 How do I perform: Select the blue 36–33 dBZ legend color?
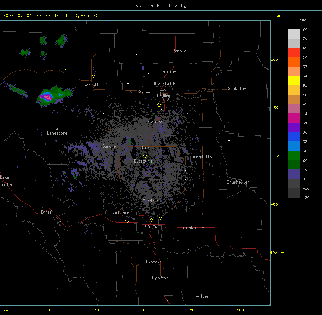294,137
